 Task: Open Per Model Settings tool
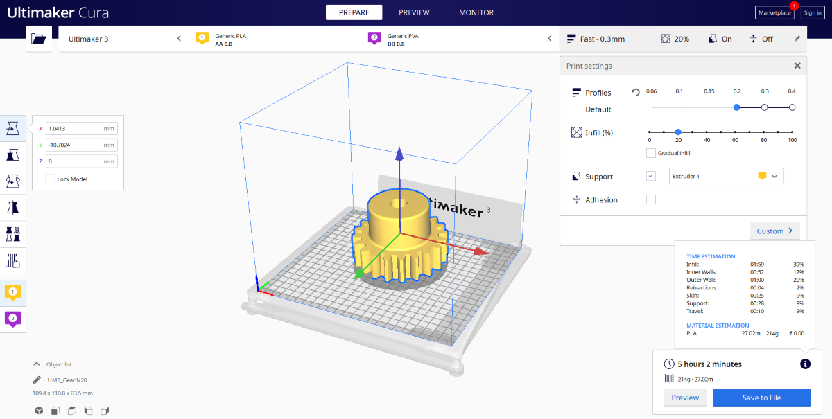(x=13, y=234)
